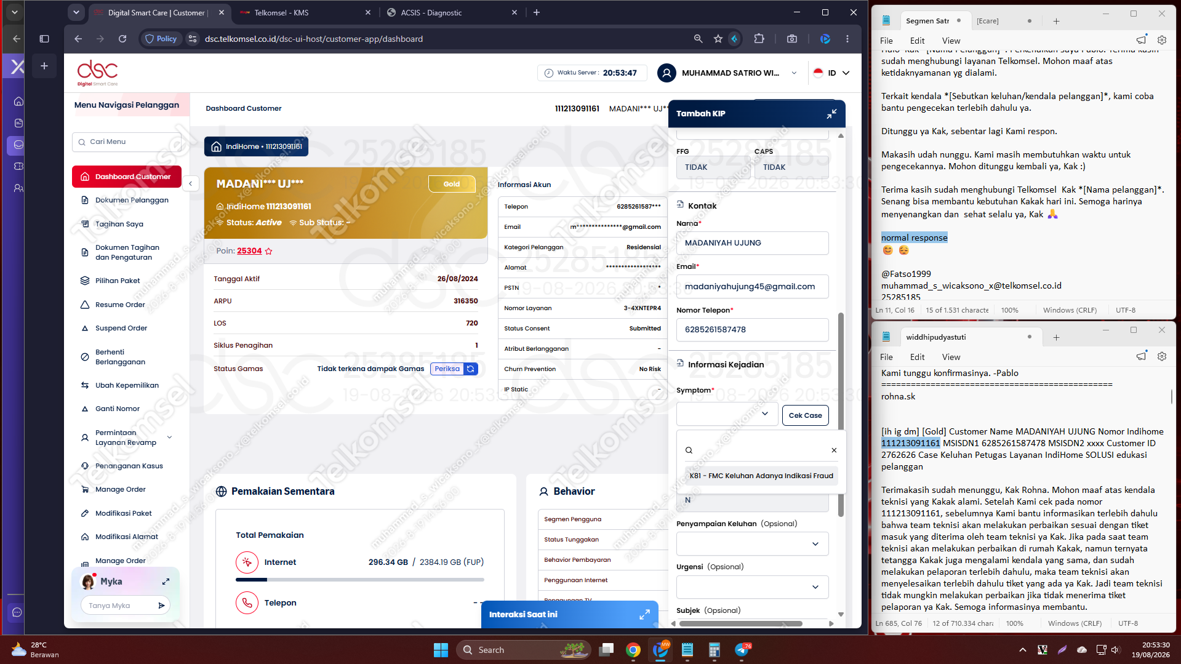Switch to the Telkomsel - KMS tab
Viewport: 1181px width, 664px height.
(x=305, y=12)
